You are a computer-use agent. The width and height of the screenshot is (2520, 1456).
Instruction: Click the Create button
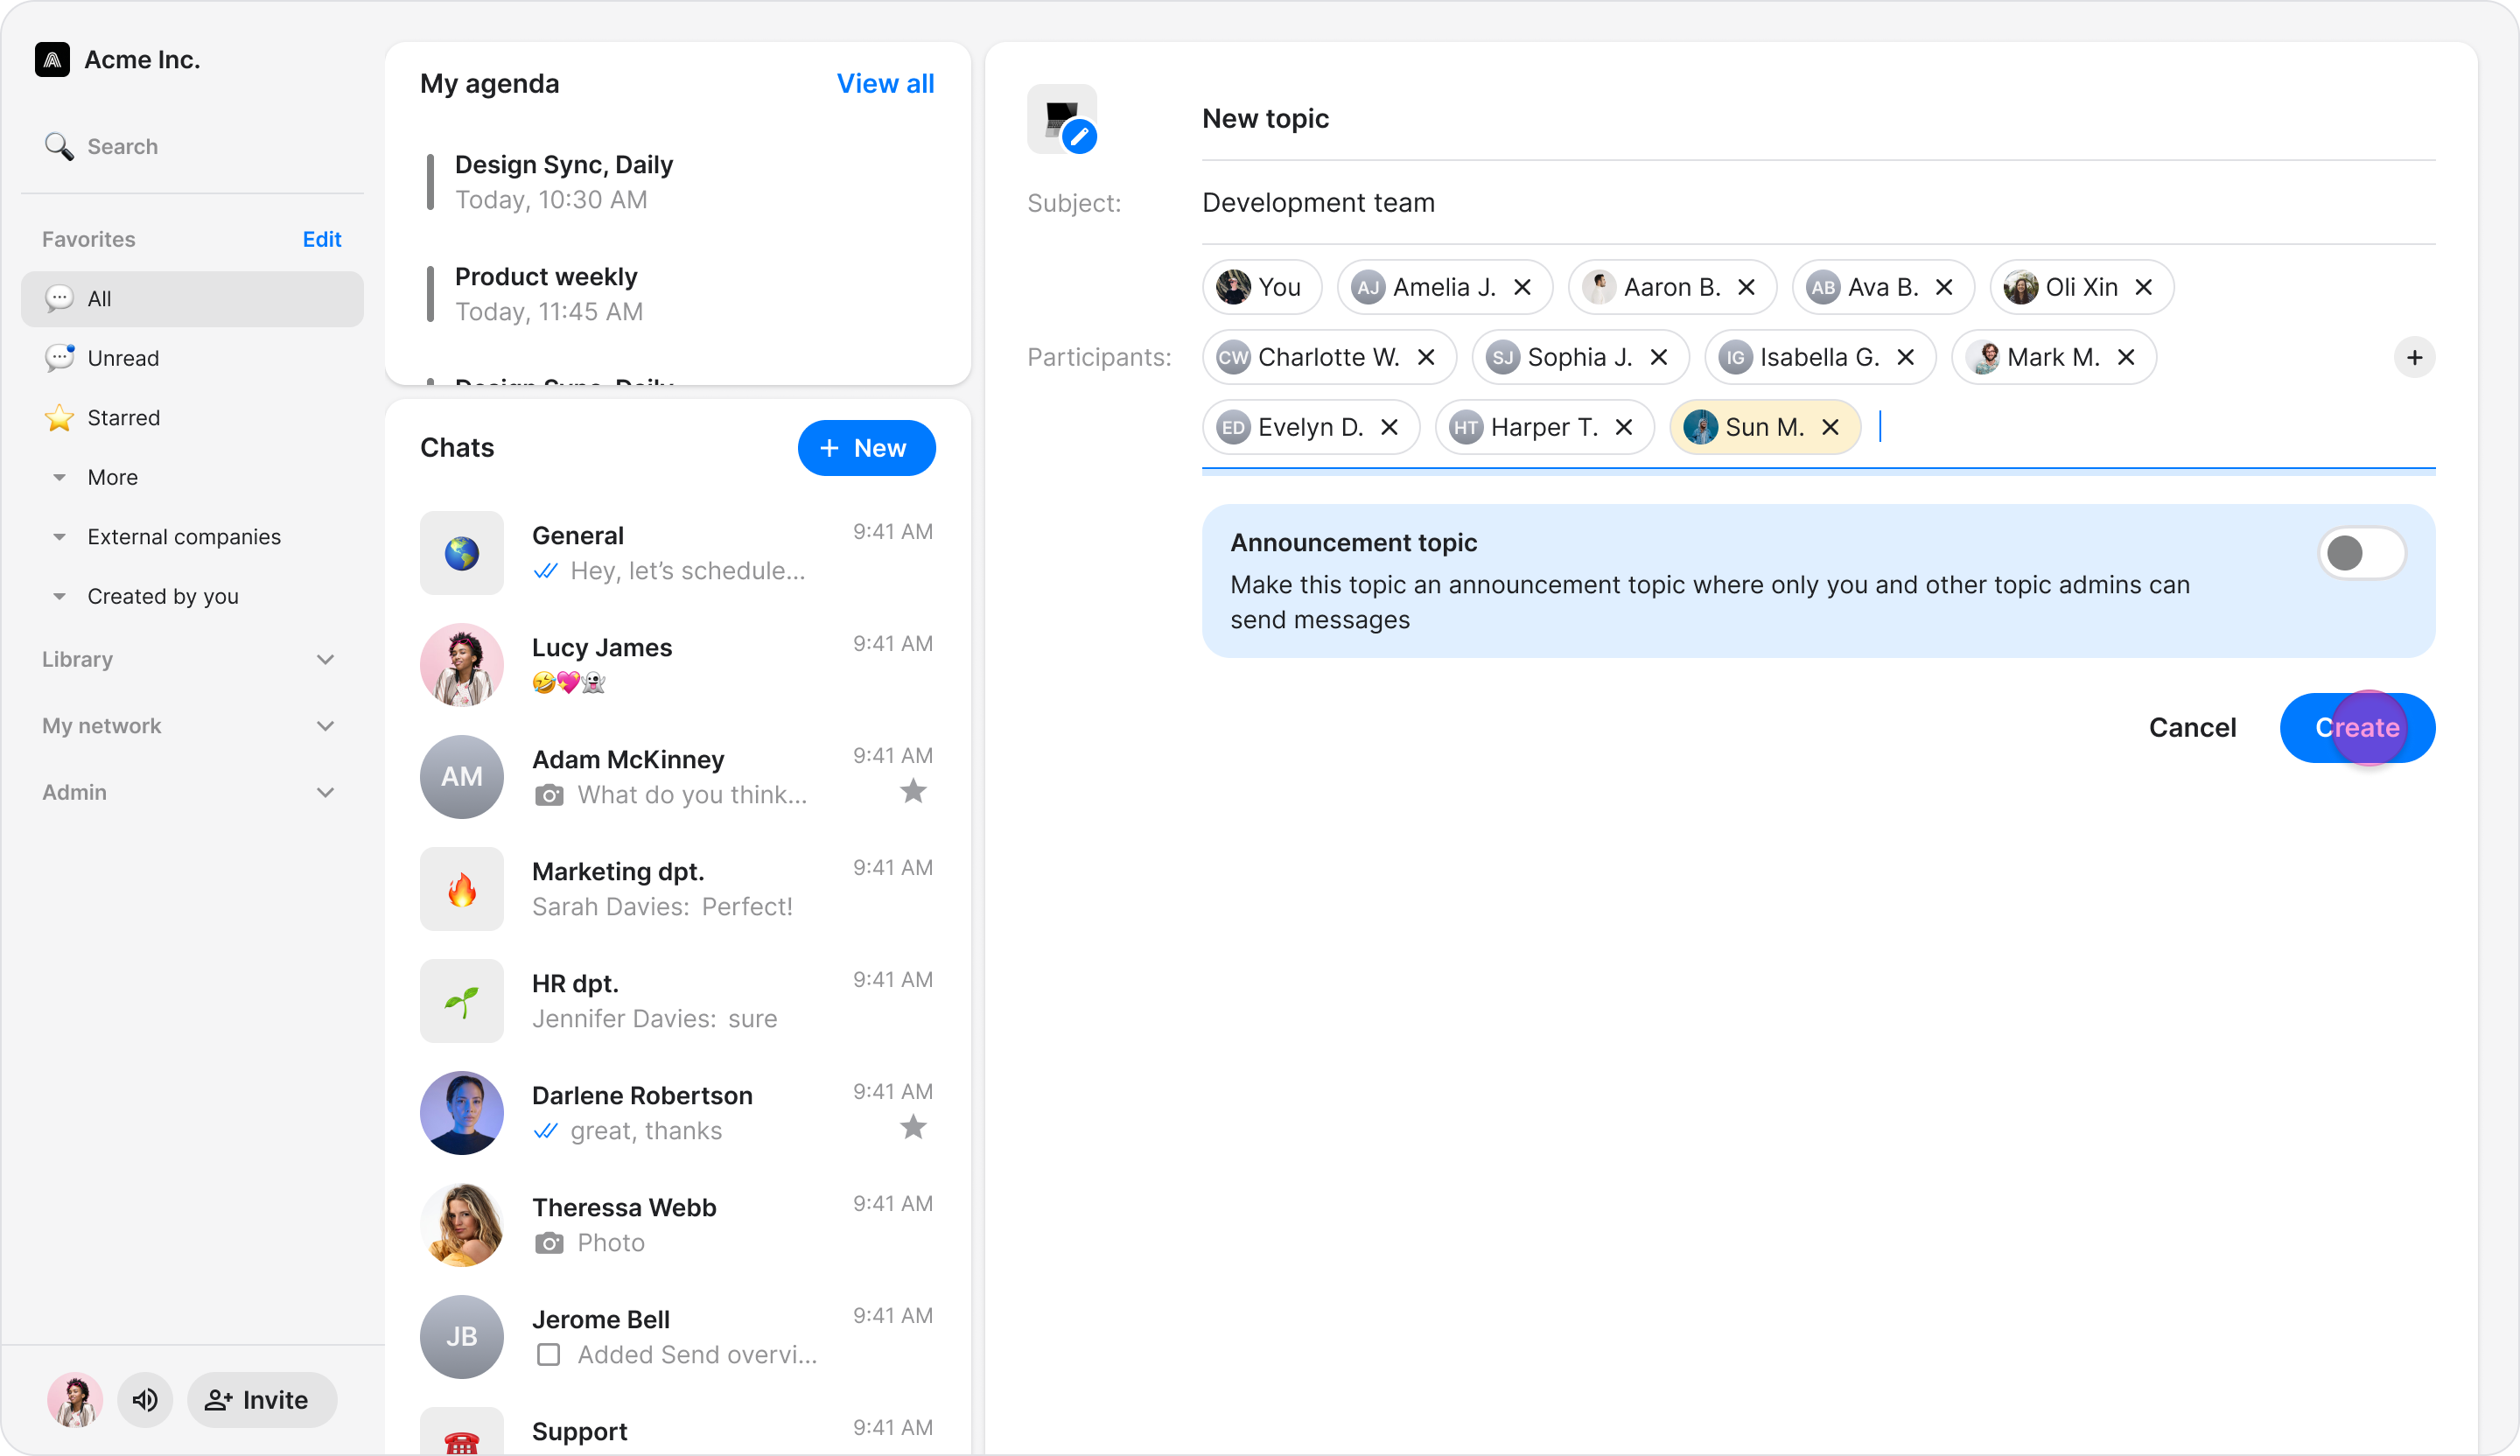click(x=2356, y=728)
